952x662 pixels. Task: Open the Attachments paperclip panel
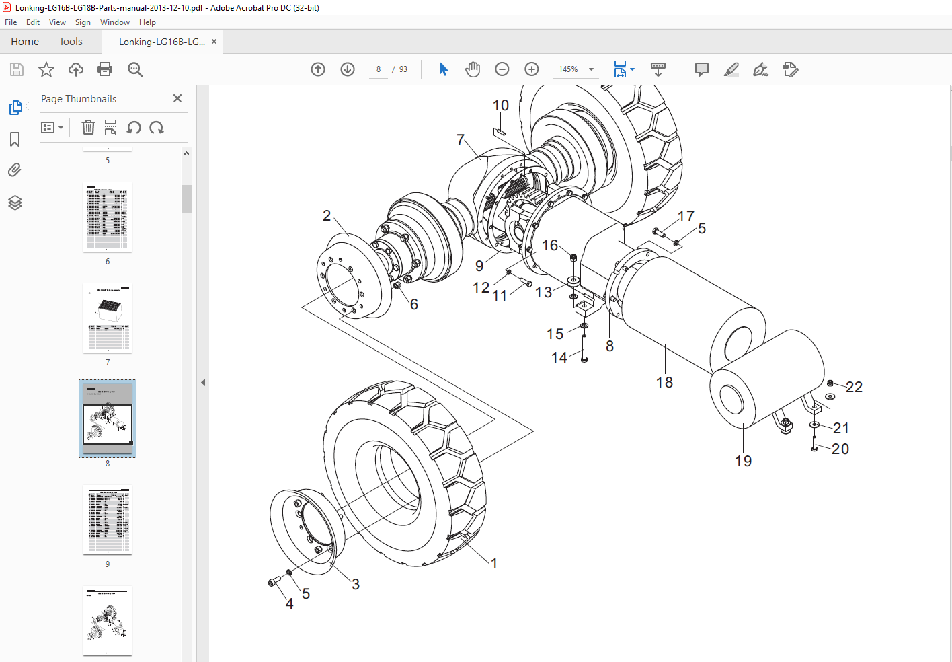pyautogui.click(x=15, y=170)
